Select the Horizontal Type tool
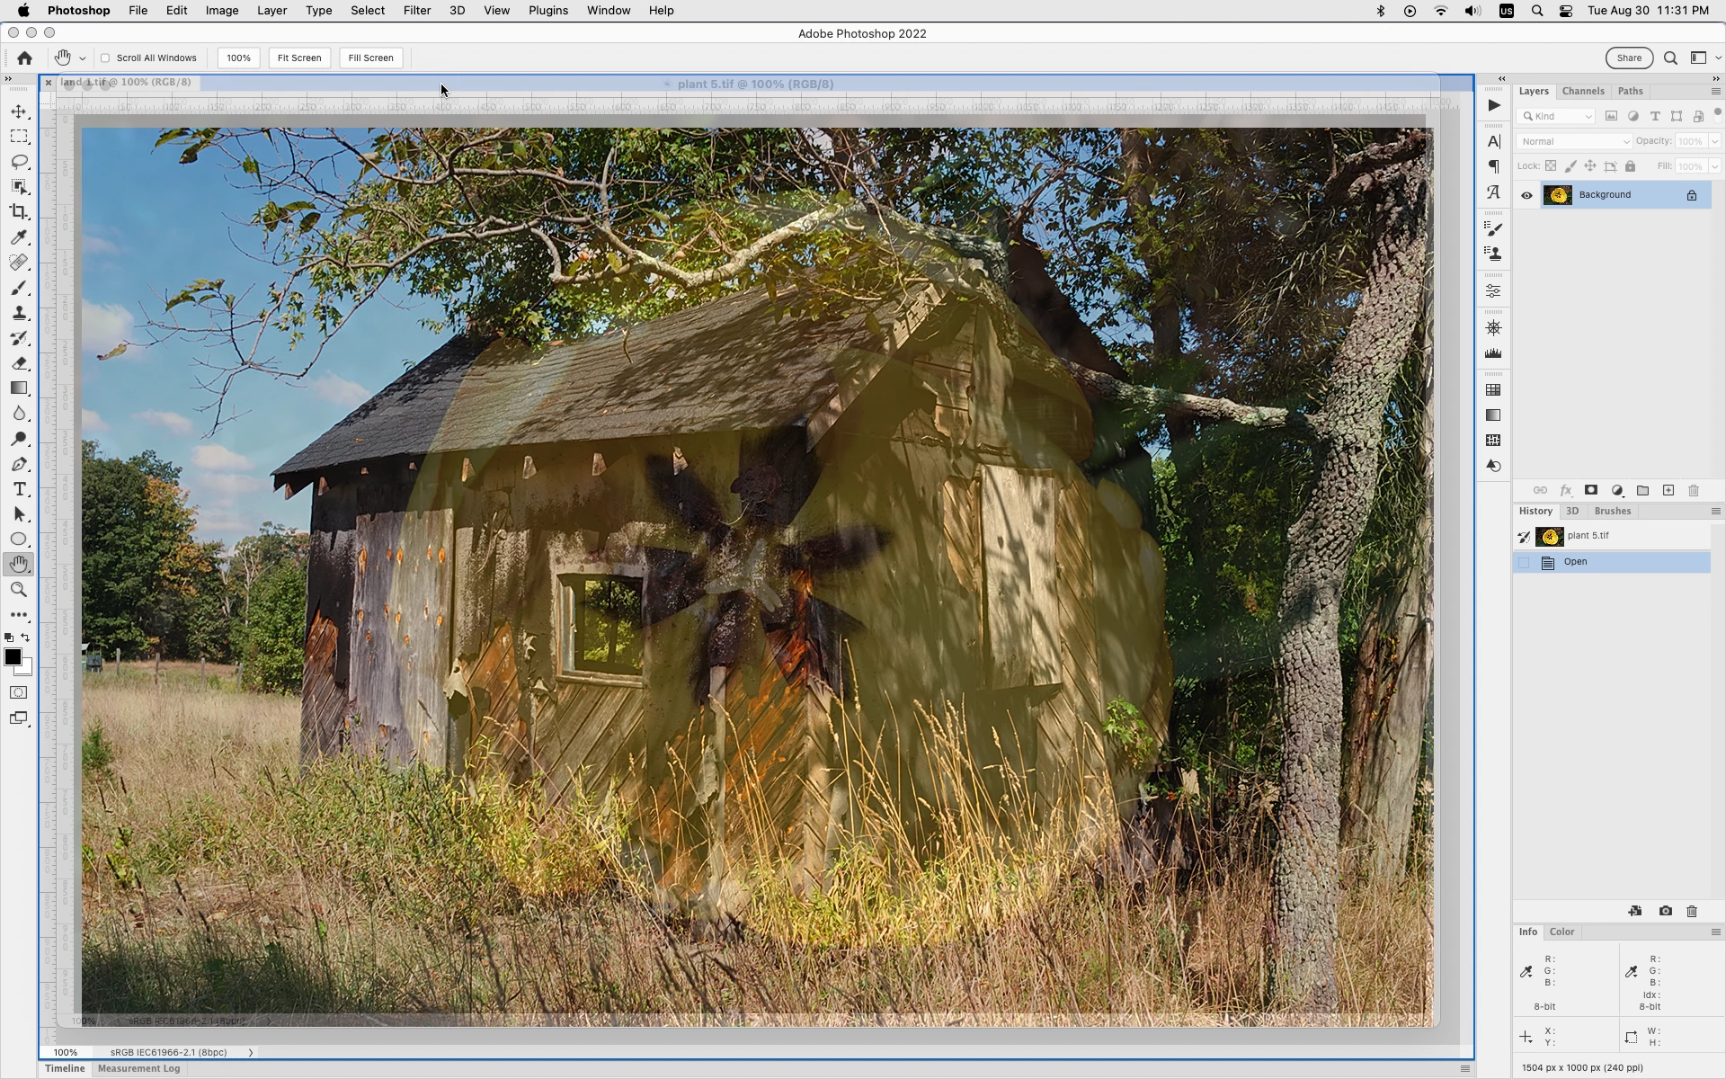 click(19, 489)
